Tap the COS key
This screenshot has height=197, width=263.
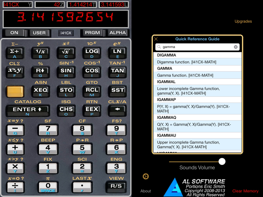coord(92,72)
